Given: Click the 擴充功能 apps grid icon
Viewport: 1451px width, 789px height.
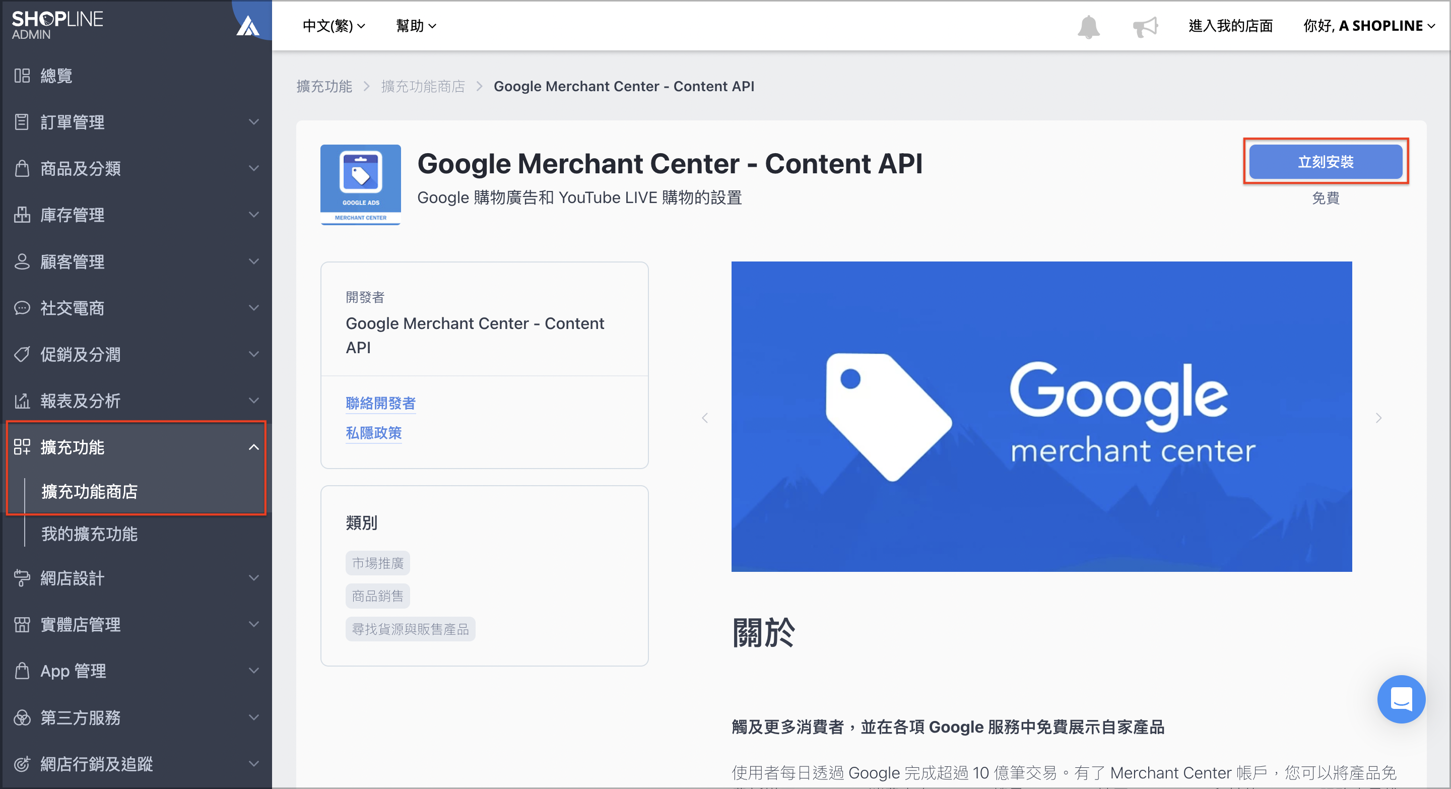Looking at the screenshot, I should click(22, 446).
